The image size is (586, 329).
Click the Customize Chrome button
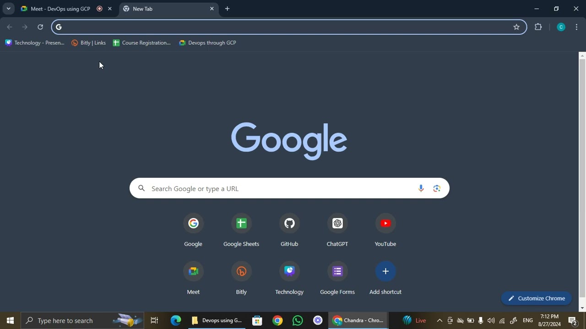(537, 298)
